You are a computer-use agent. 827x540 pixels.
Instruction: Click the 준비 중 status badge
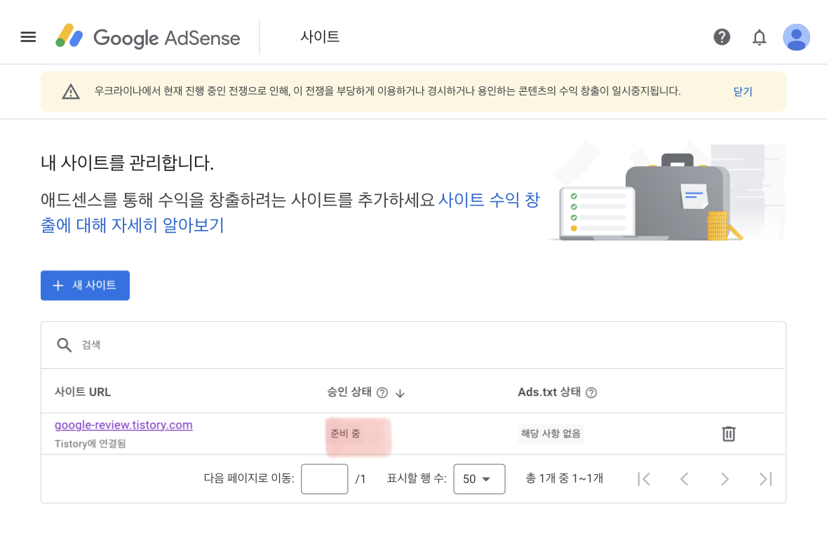346,433
